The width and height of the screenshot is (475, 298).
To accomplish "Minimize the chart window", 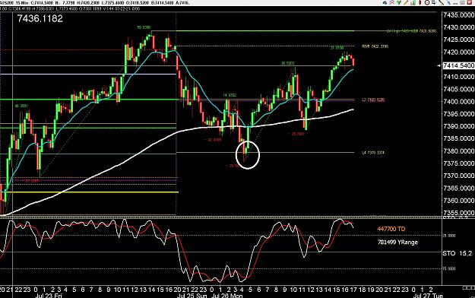I will coord(455,3).
